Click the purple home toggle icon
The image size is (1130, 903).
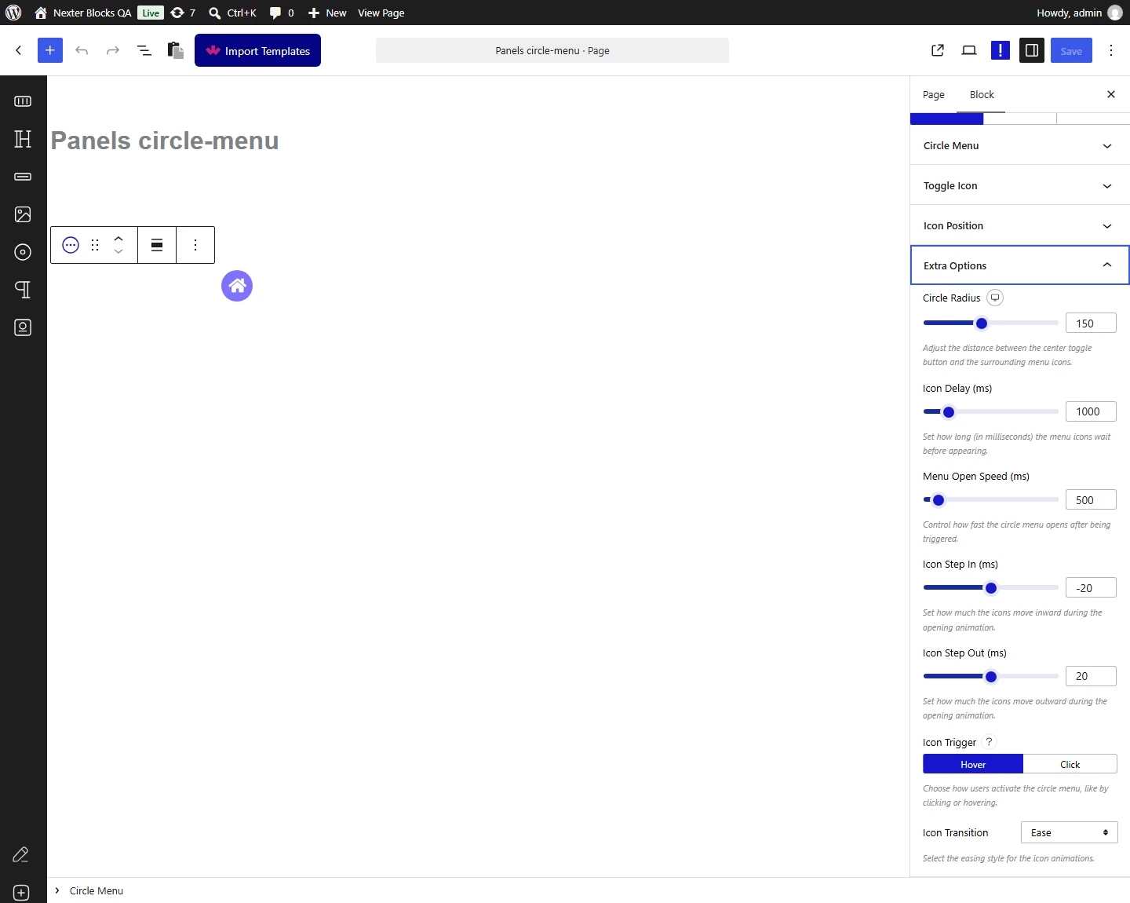pyautogui.click(x=237, y=286)
